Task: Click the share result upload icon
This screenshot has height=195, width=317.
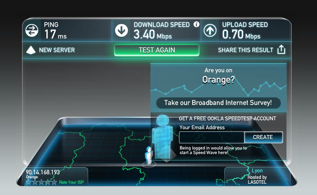Action: pos(281,49)
